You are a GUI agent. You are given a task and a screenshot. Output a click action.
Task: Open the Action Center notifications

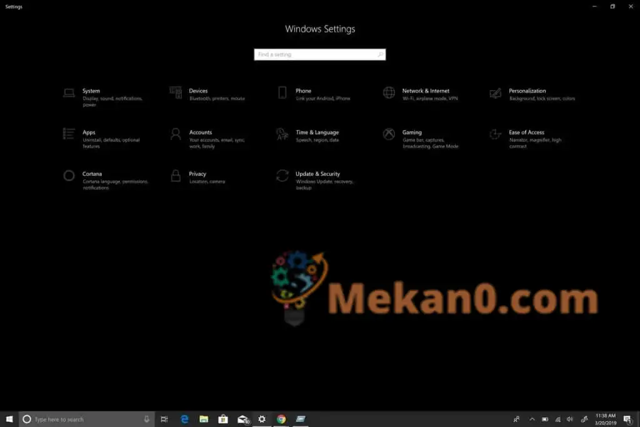click(627, 419)
